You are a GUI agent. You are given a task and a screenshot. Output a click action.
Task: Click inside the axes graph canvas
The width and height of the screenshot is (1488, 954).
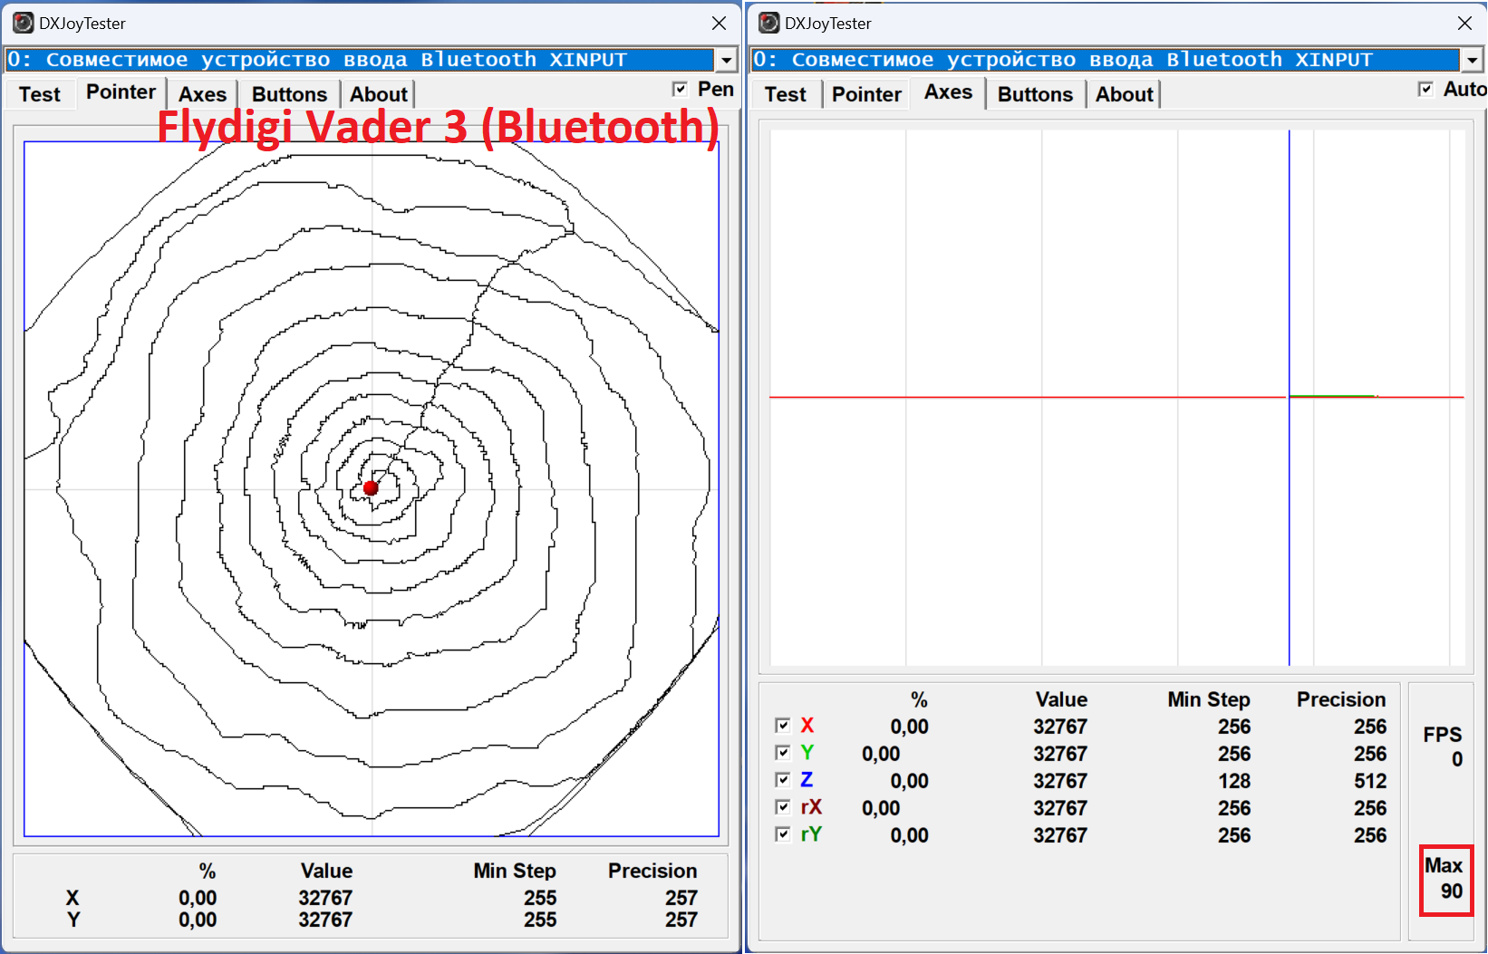tap(1116, 398)
